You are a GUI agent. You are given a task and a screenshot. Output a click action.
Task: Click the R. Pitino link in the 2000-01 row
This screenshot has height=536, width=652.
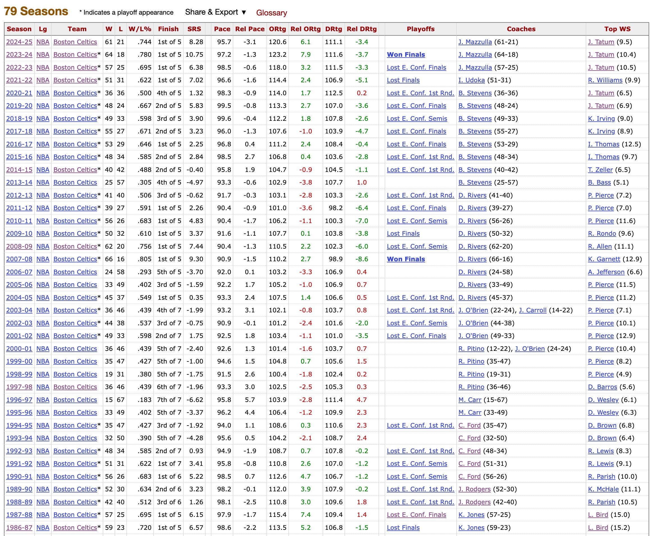pos(471,349)
